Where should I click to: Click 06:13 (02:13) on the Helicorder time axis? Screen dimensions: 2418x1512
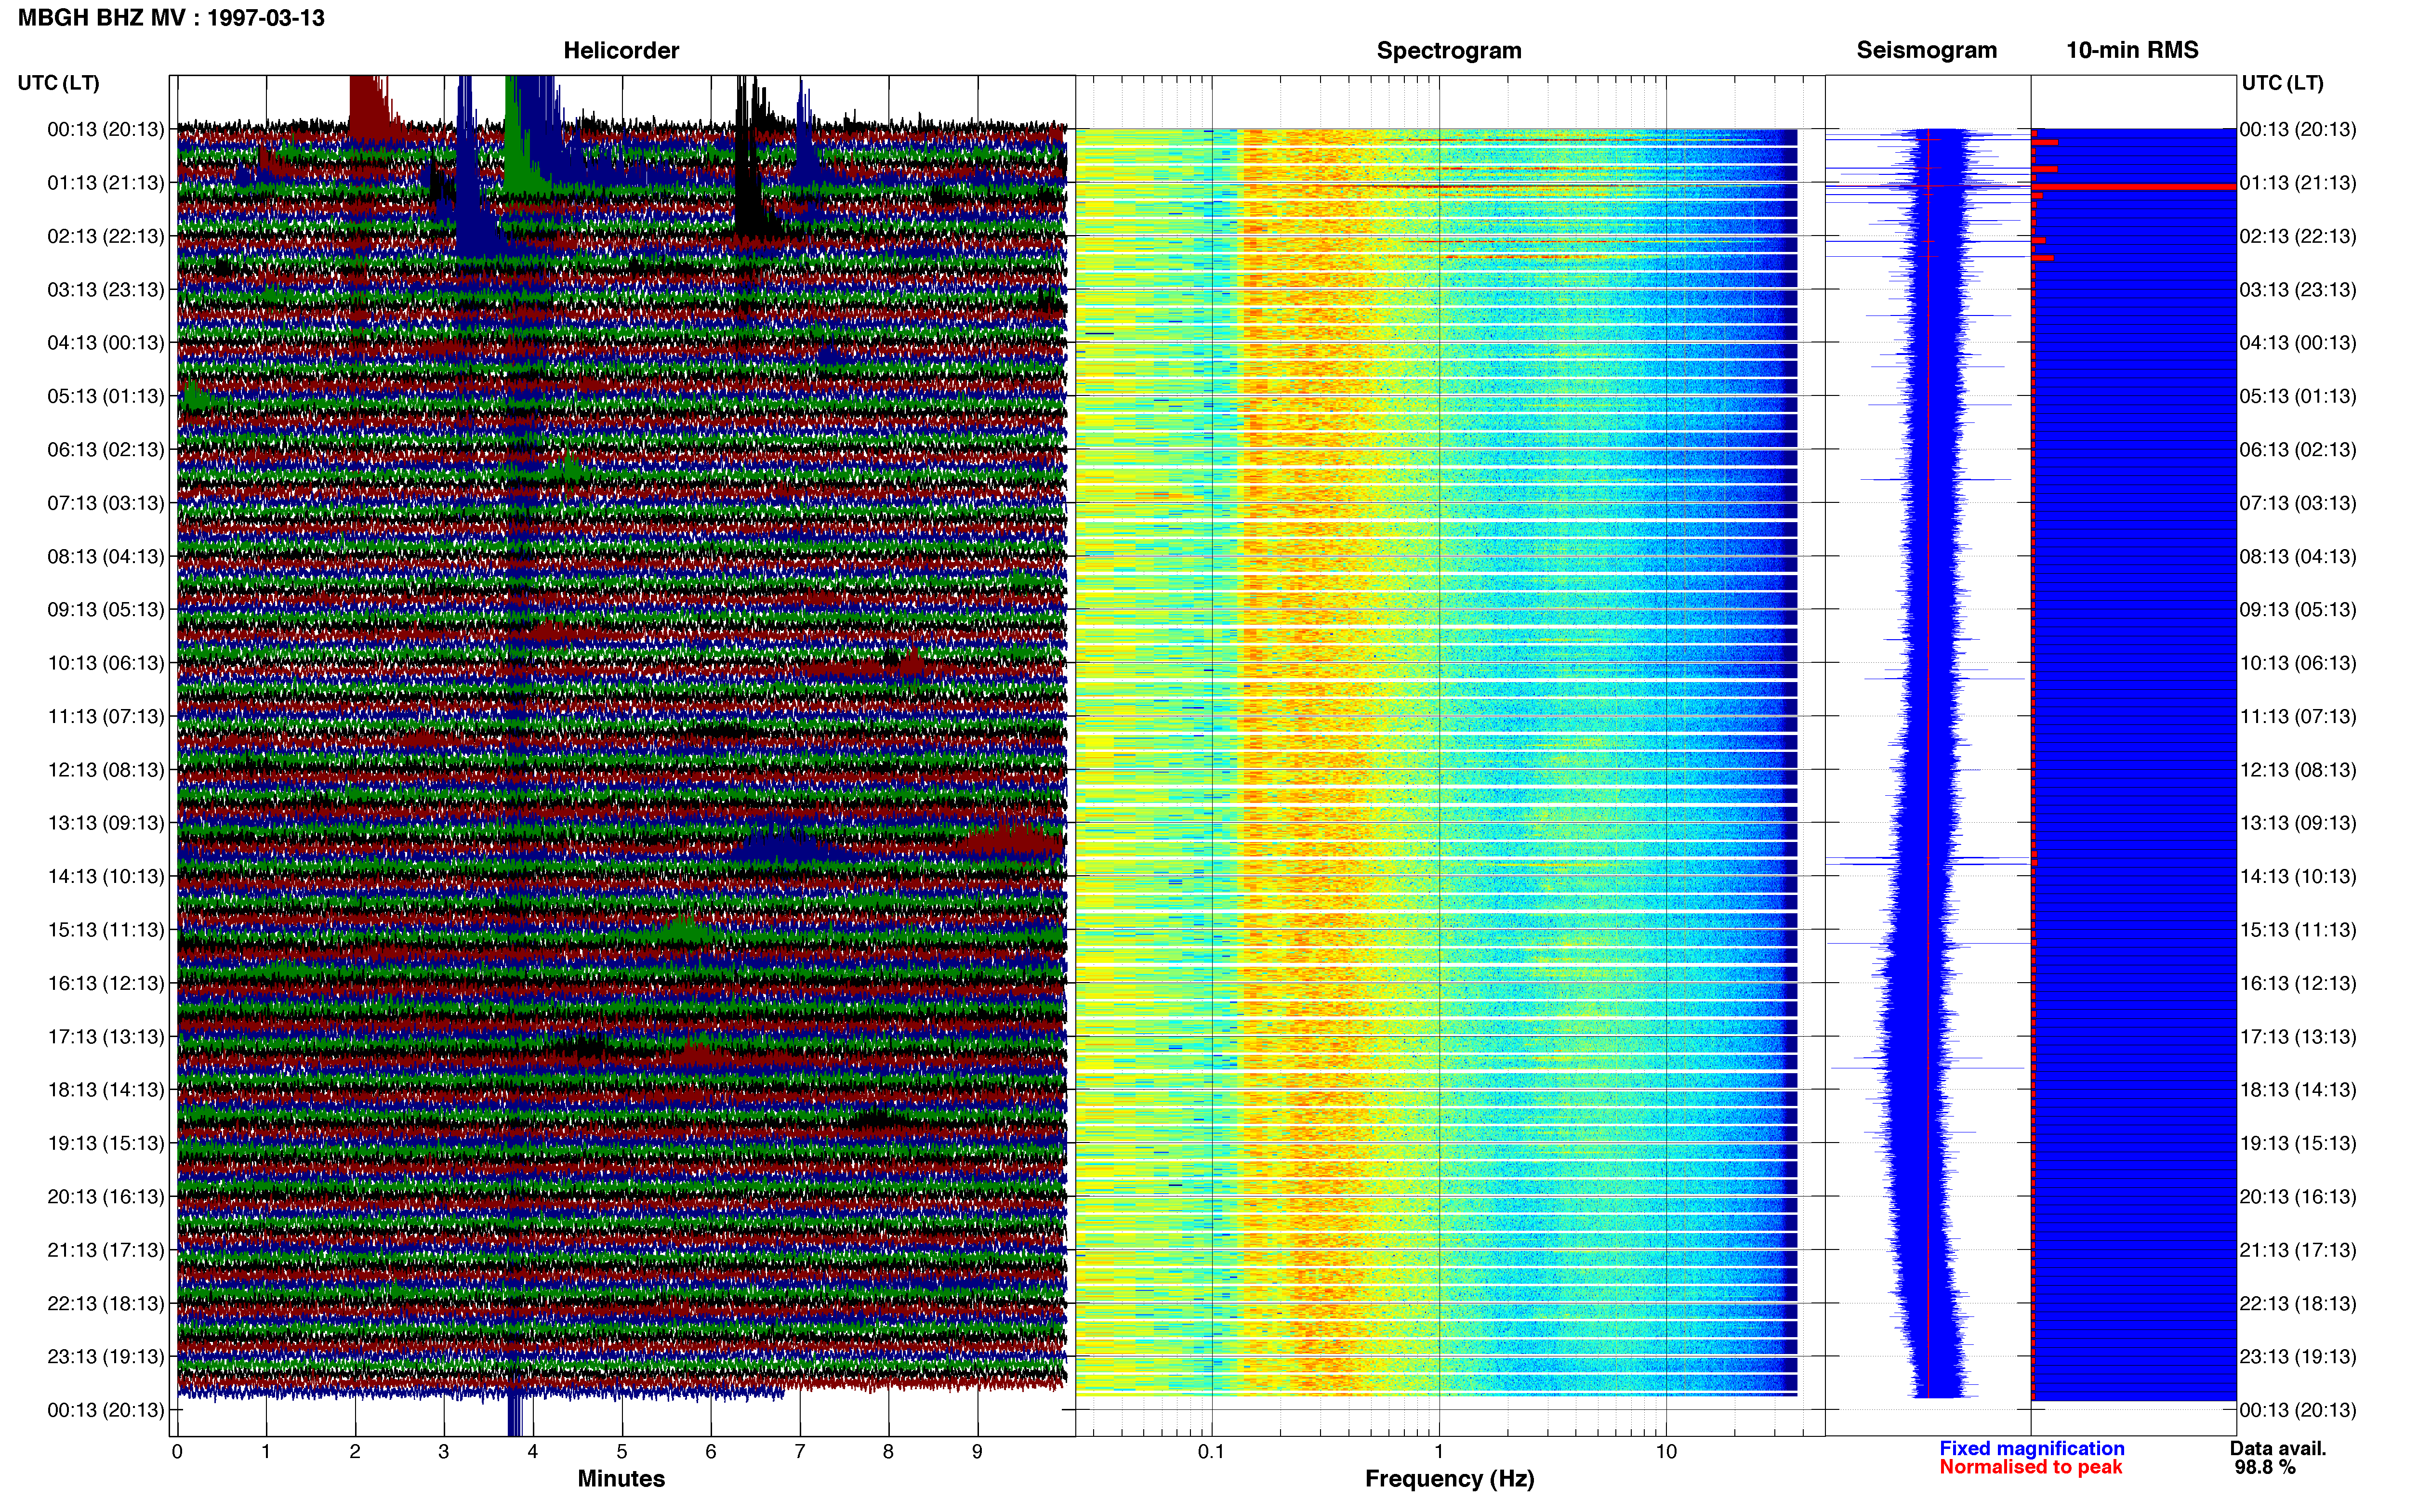point(105,450)
